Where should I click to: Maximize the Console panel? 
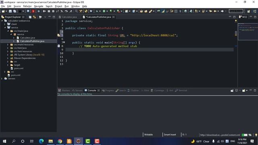(x=255, y=90)
